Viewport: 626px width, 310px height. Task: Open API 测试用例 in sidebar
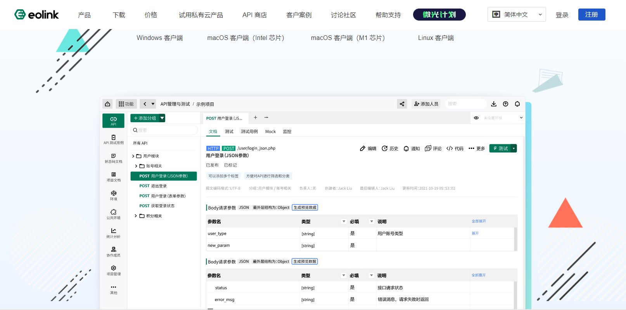[x=113, y=139]
